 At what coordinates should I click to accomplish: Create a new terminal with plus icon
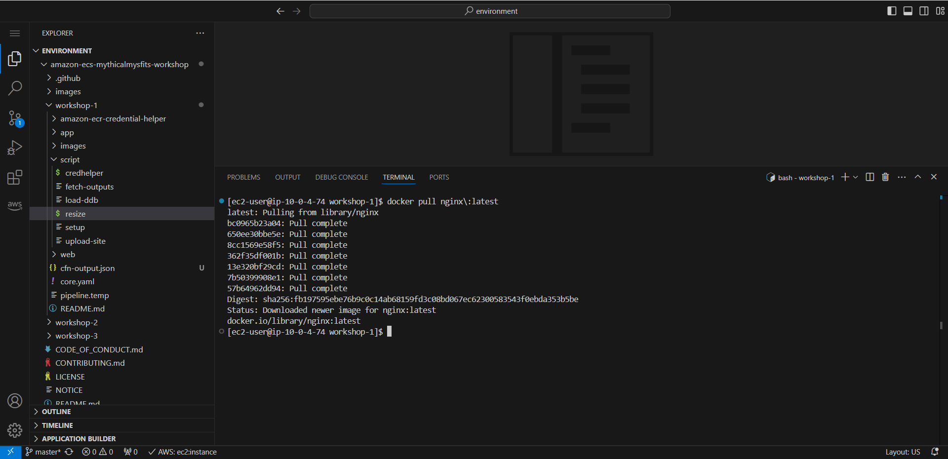(845, 177)
